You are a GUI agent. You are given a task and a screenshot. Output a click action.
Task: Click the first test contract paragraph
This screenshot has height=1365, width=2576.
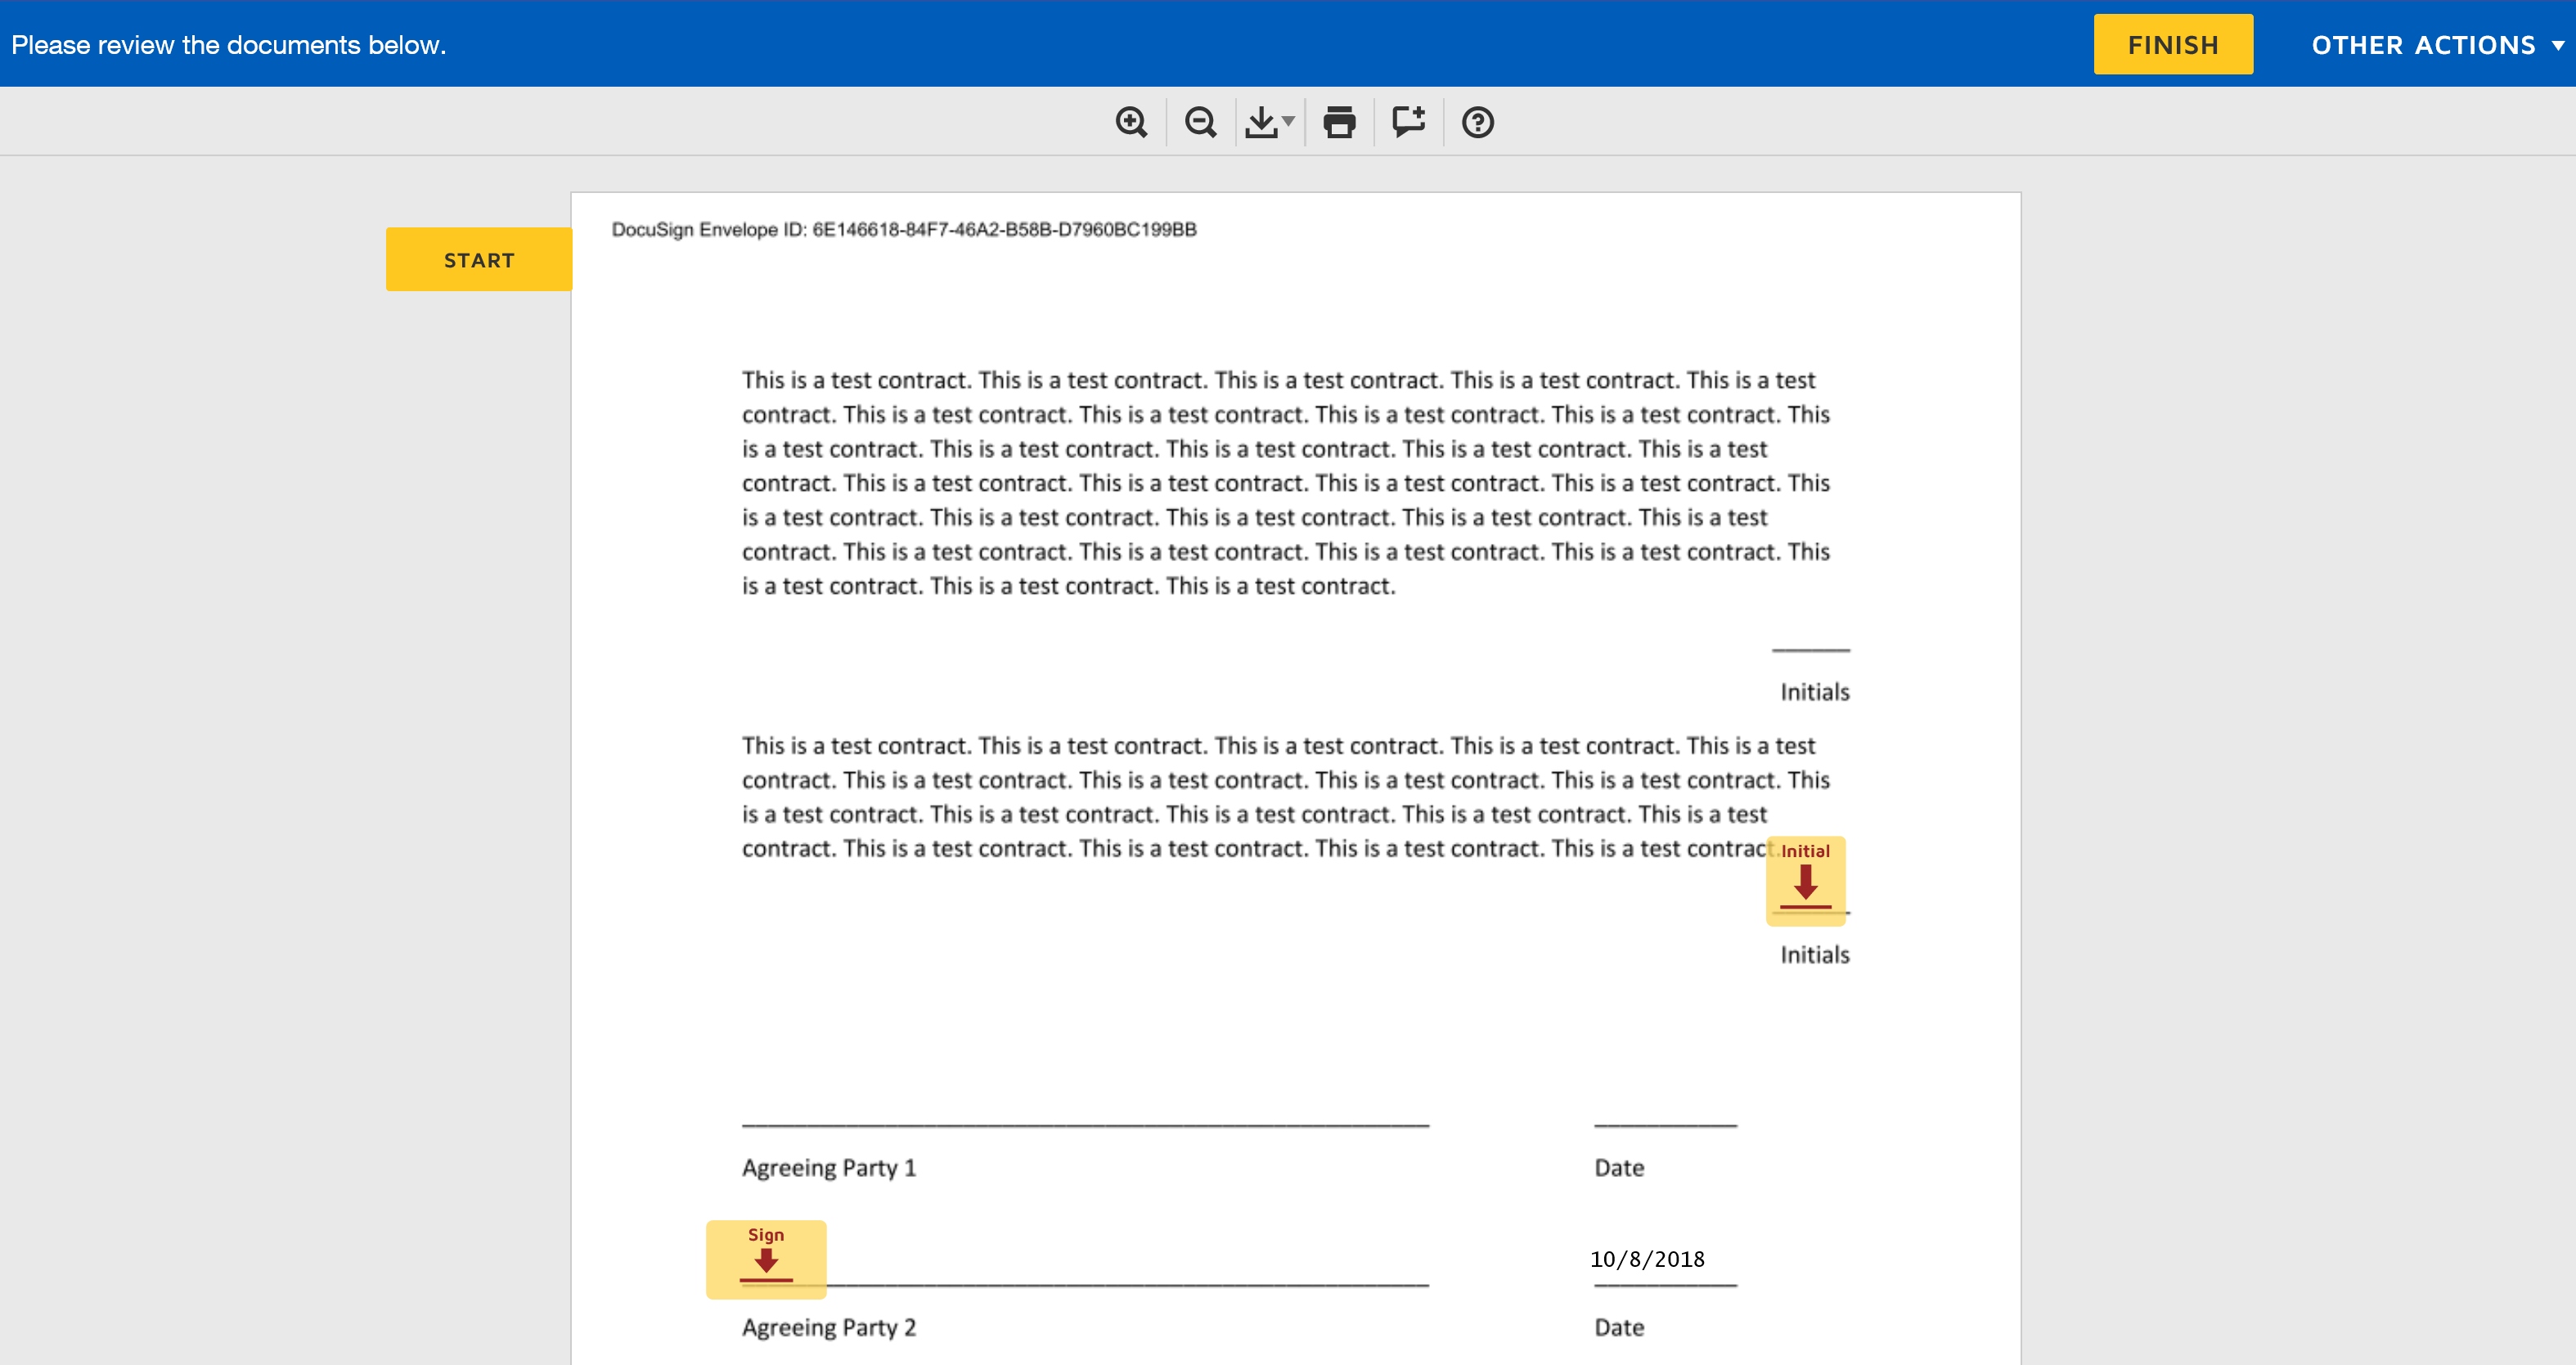(x=1285, y=483)
